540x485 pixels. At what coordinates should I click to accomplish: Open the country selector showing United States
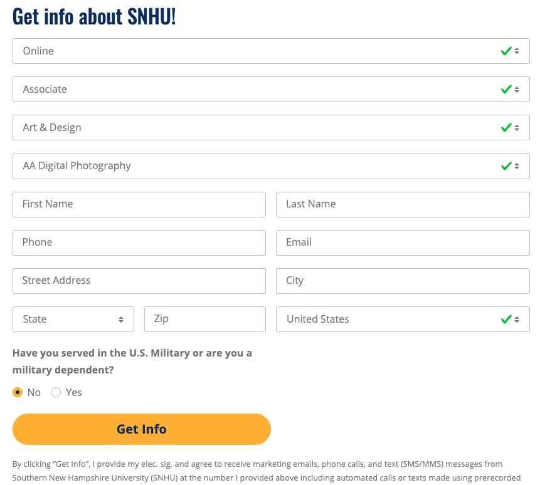(401, 319)
